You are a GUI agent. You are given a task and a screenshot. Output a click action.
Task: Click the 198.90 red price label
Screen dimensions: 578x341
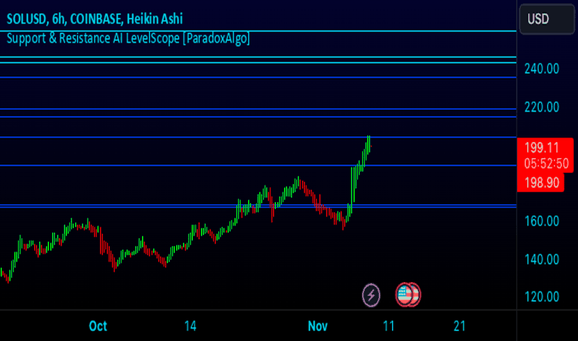541,182
